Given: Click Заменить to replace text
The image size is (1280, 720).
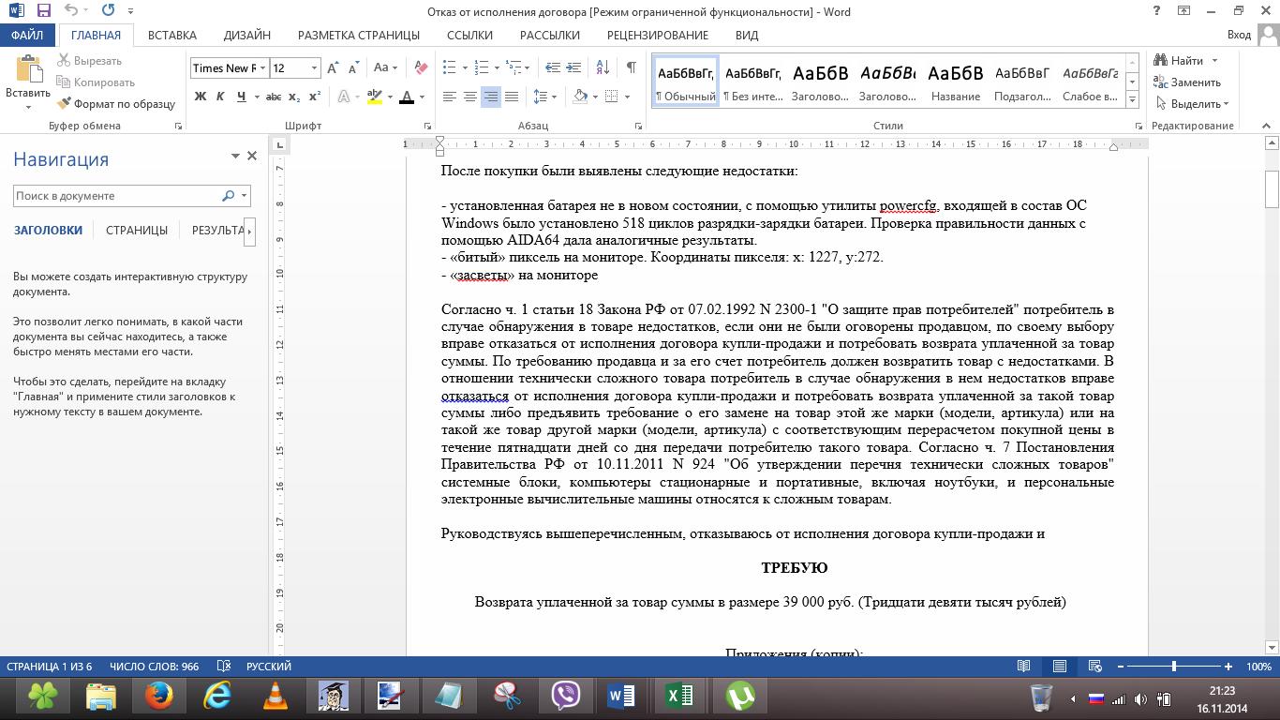Looking at the screenshot, I should pos(1186,82).
